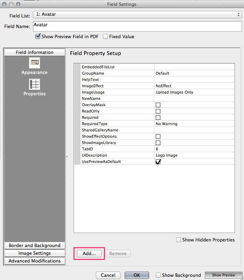Expand the Border and Background section
This screenshot has width=244, height=280.
[x=35, y=245]
